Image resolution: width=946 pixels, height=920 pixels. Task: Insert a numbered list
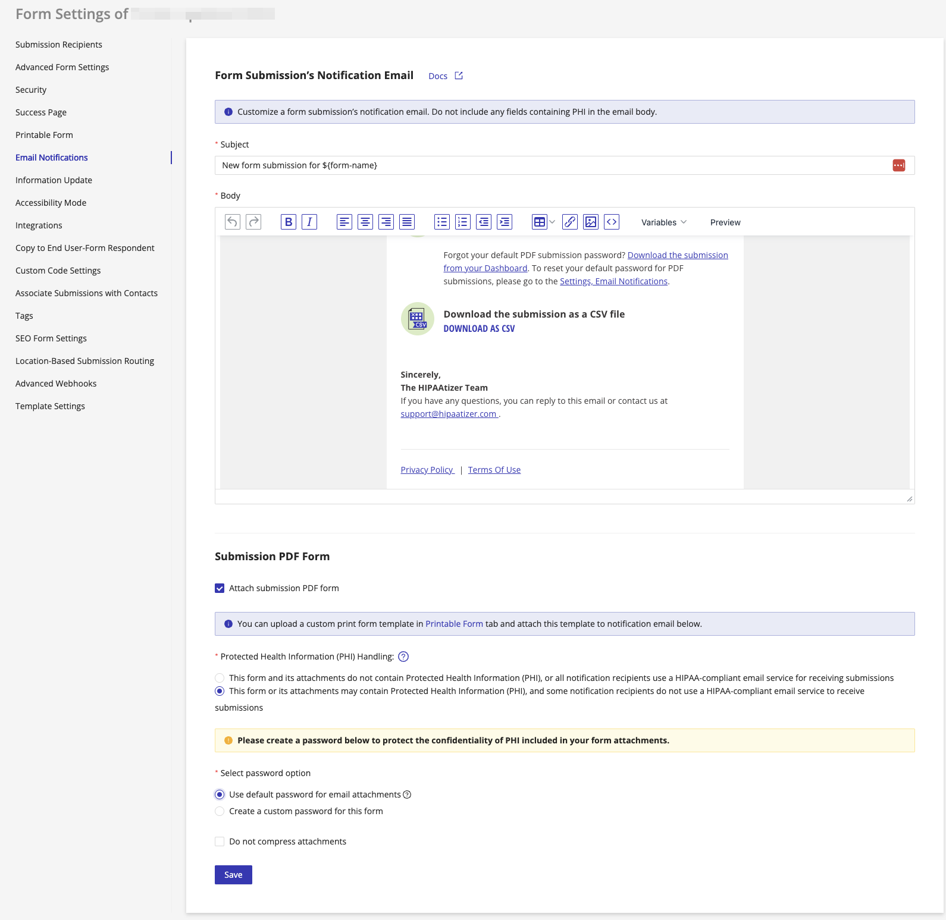pyautogui.click(x=463, y=222)
